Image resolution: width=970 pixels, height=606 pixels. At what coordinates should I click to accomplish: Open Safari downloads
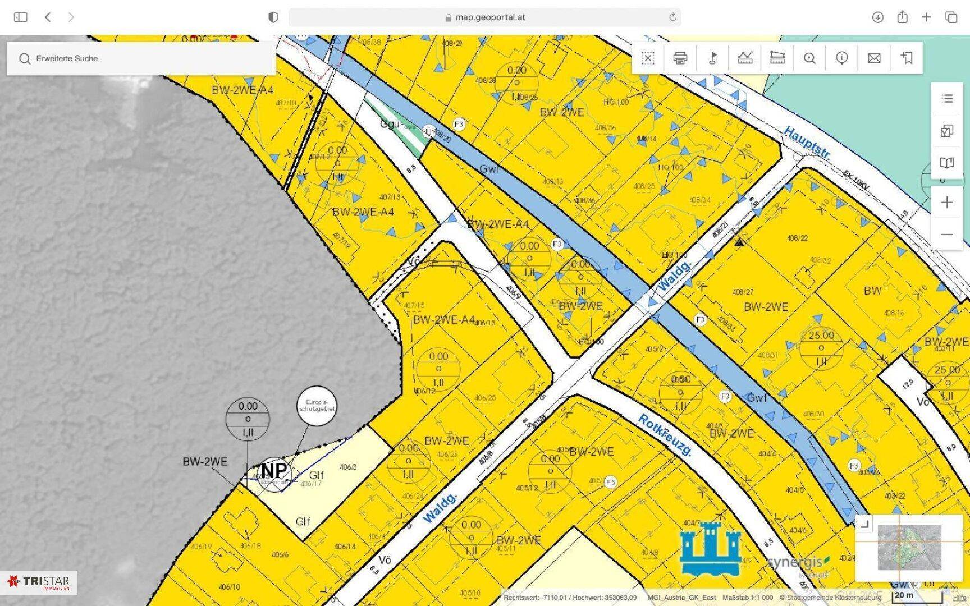[877, 17]
